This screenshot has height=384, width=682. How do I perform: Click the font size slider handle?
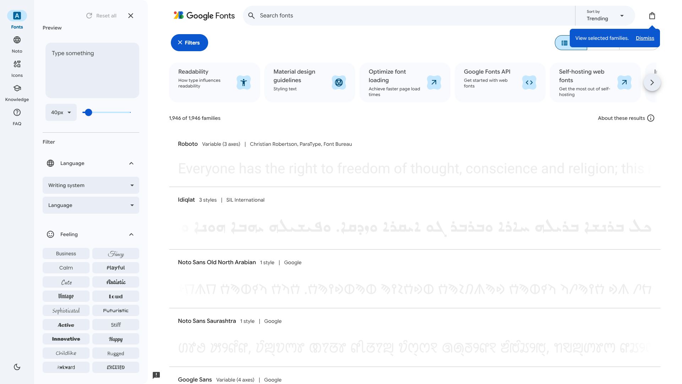(x=88, y=112)
